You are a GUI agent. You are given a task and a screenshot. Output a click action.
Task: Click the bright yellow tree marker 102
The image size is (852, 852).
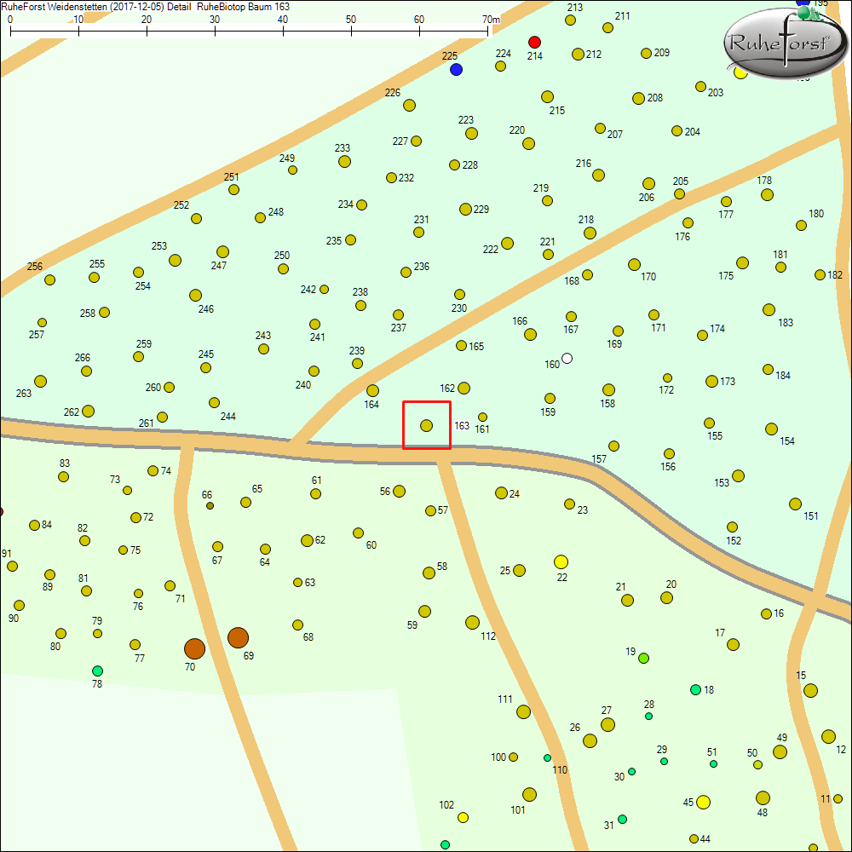pos(463,817)
